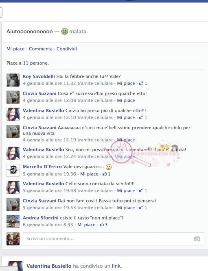The width and height of the screenshot is (208, 271).
Task: Open Roy Savoldelli's profile picture
Action: pos(13,80)
